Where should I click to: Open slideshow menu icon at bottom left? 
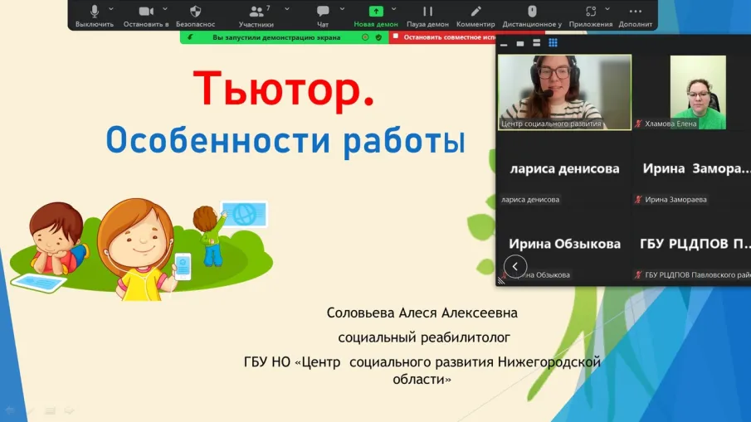click(x=50, y=410)
